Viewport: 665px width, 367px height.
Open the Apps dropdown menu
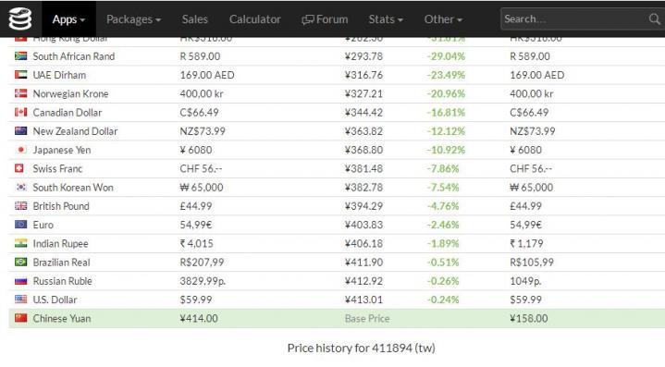pos(68,19)
